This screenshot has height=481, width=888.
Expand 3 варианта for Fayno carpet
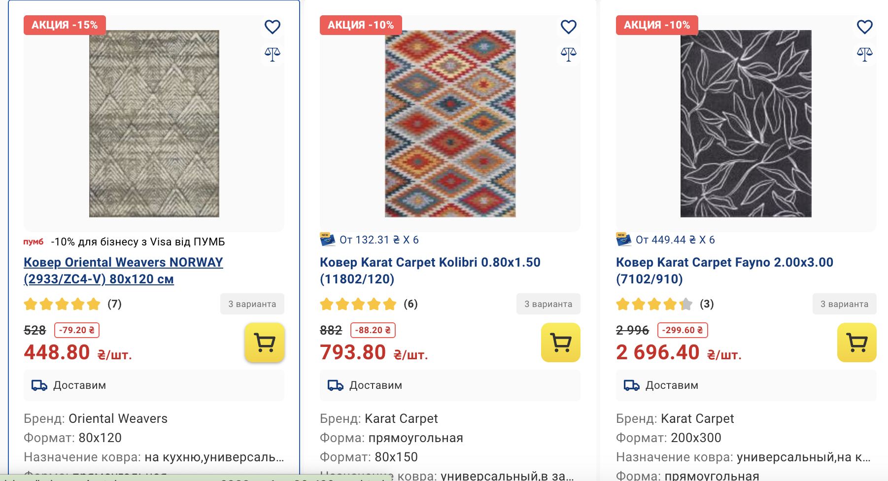(x=844, y=304)
